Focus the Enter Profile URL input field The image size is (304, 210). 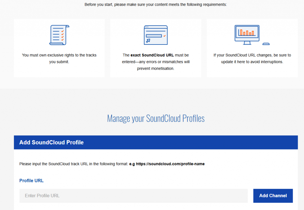133,196
